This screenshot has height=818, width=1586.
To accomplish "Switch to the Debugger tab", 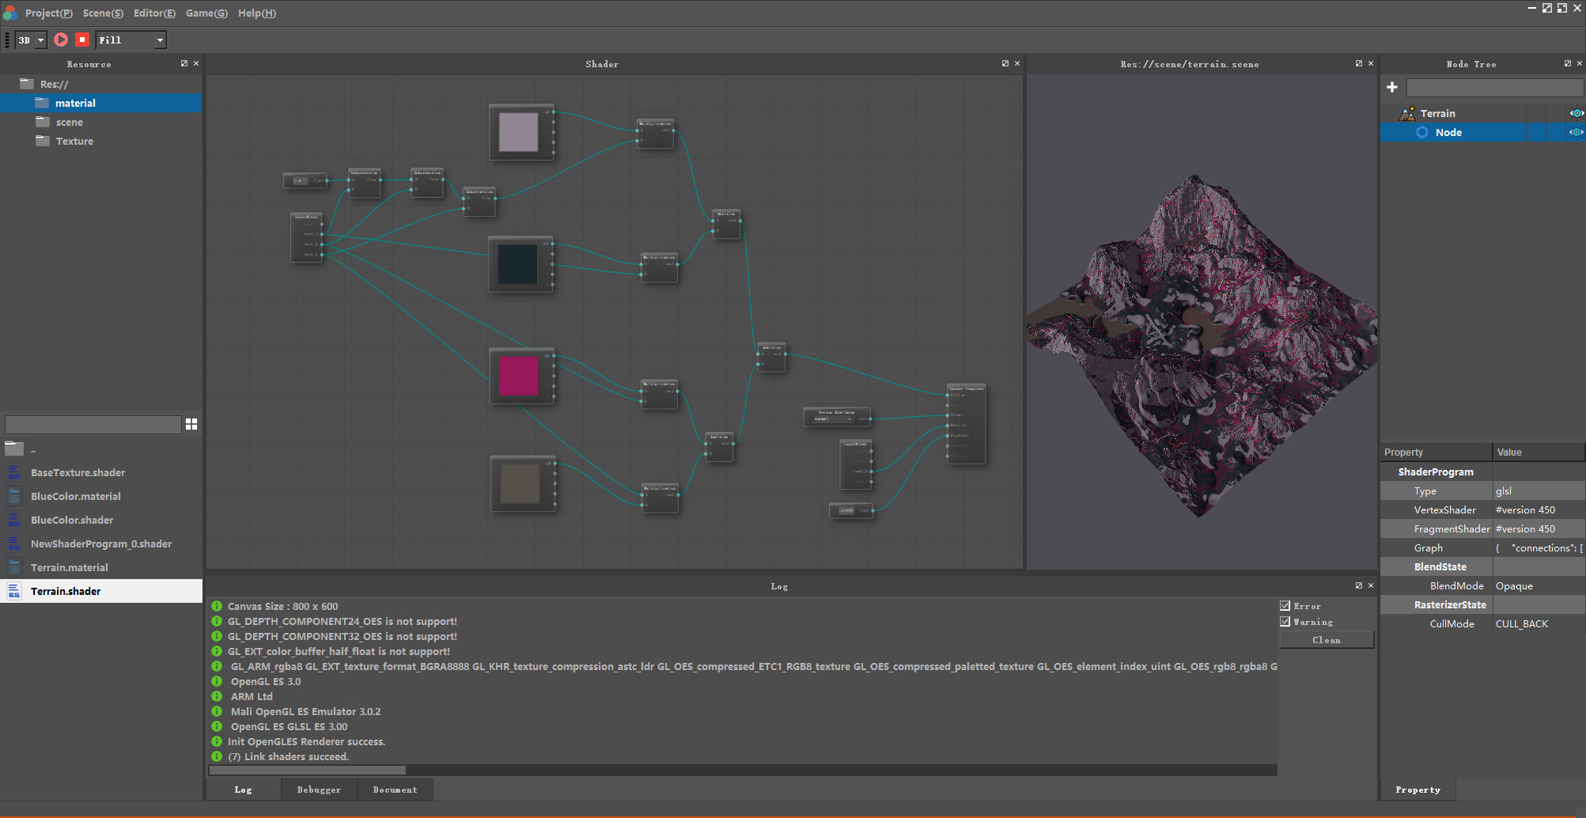I will point(319,790).
